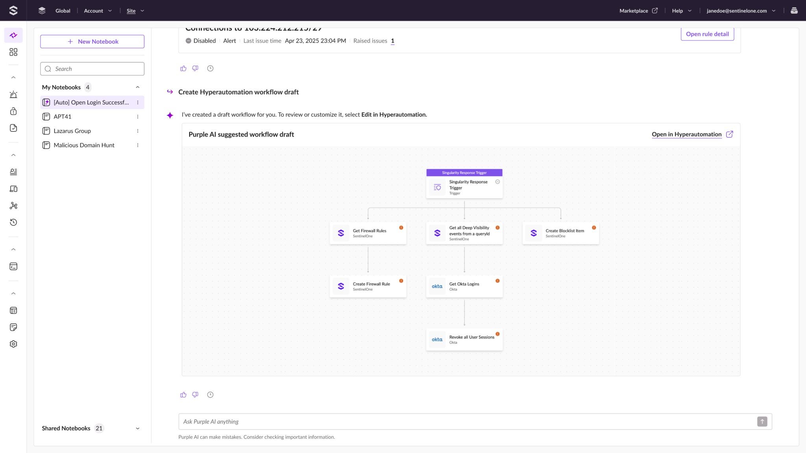Screen dimensions: 806x453
Task: Click the clock icon below the workflow draft
Action: (x=210, y=394)
